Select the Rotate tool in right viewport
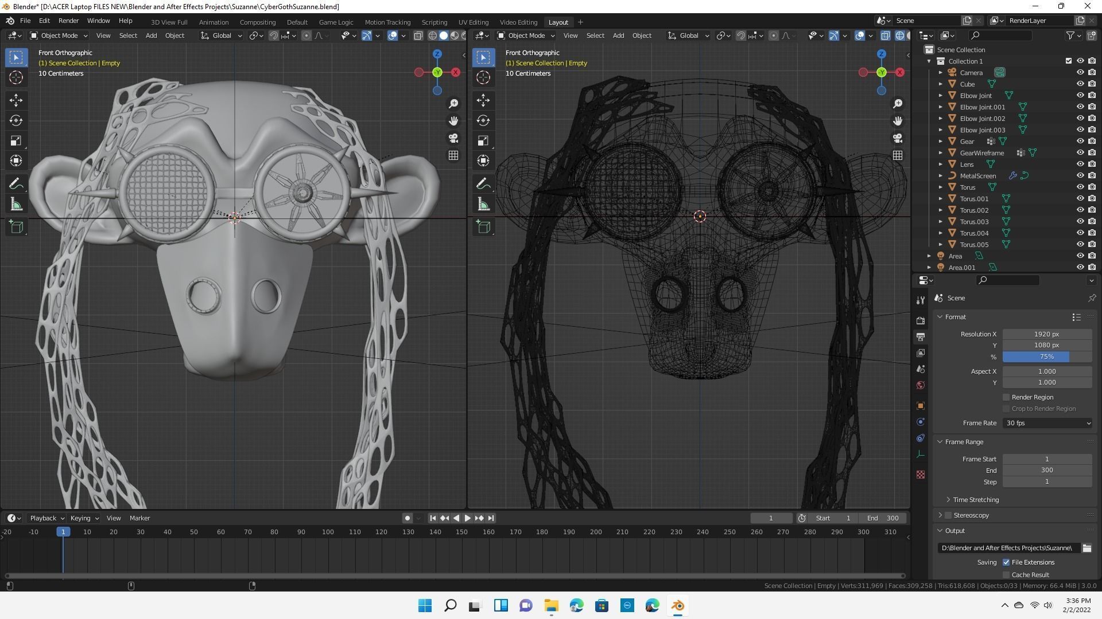 (x=483, y=120)
